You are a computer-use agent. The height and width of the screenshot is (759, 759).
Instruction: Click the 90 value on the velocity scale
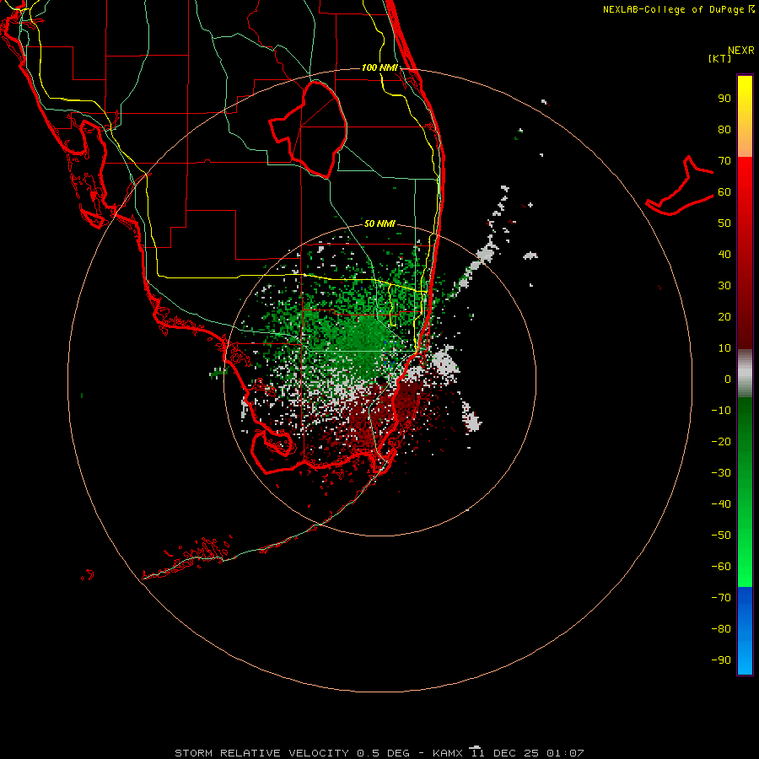(724, 99)
